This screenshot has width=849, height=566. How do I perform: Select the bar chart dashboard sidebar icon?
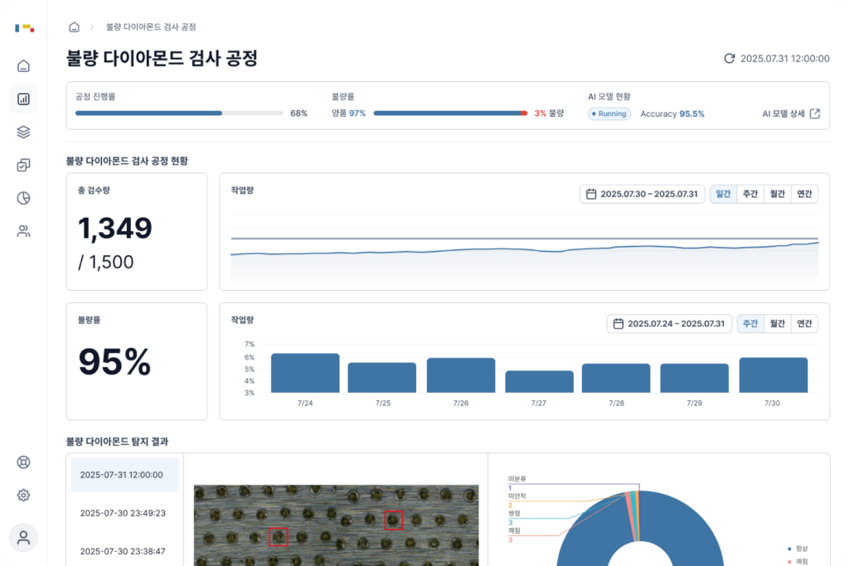coord(23,99)
